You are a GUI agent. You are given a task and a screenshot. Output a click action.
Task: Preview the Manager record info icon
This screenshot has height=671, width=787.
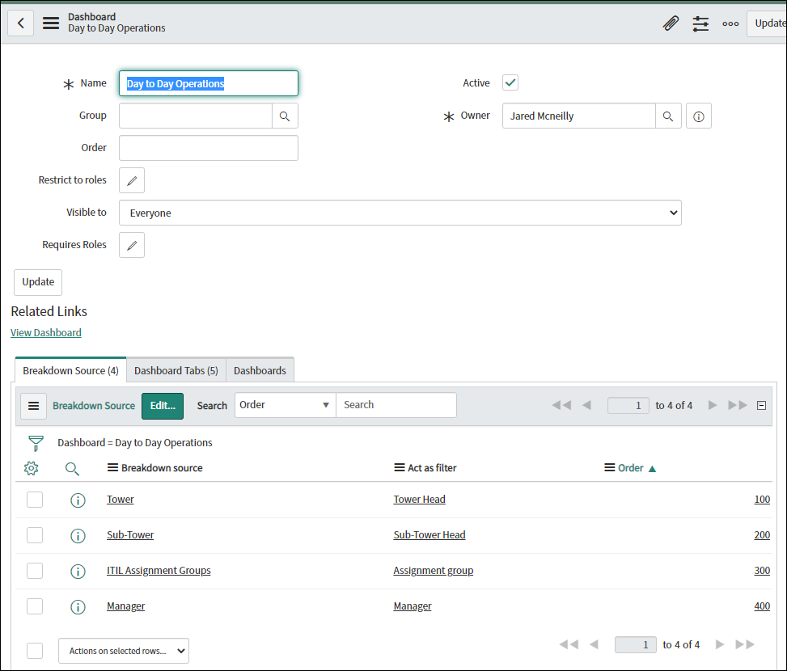(x=78, y=607)
